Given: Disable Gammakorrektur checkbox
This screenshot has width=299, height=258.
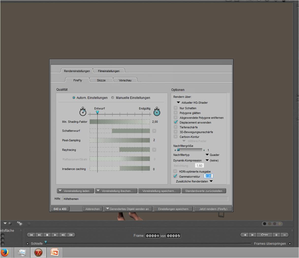Looking at the screenshot, I should click(x=175, y=176).
